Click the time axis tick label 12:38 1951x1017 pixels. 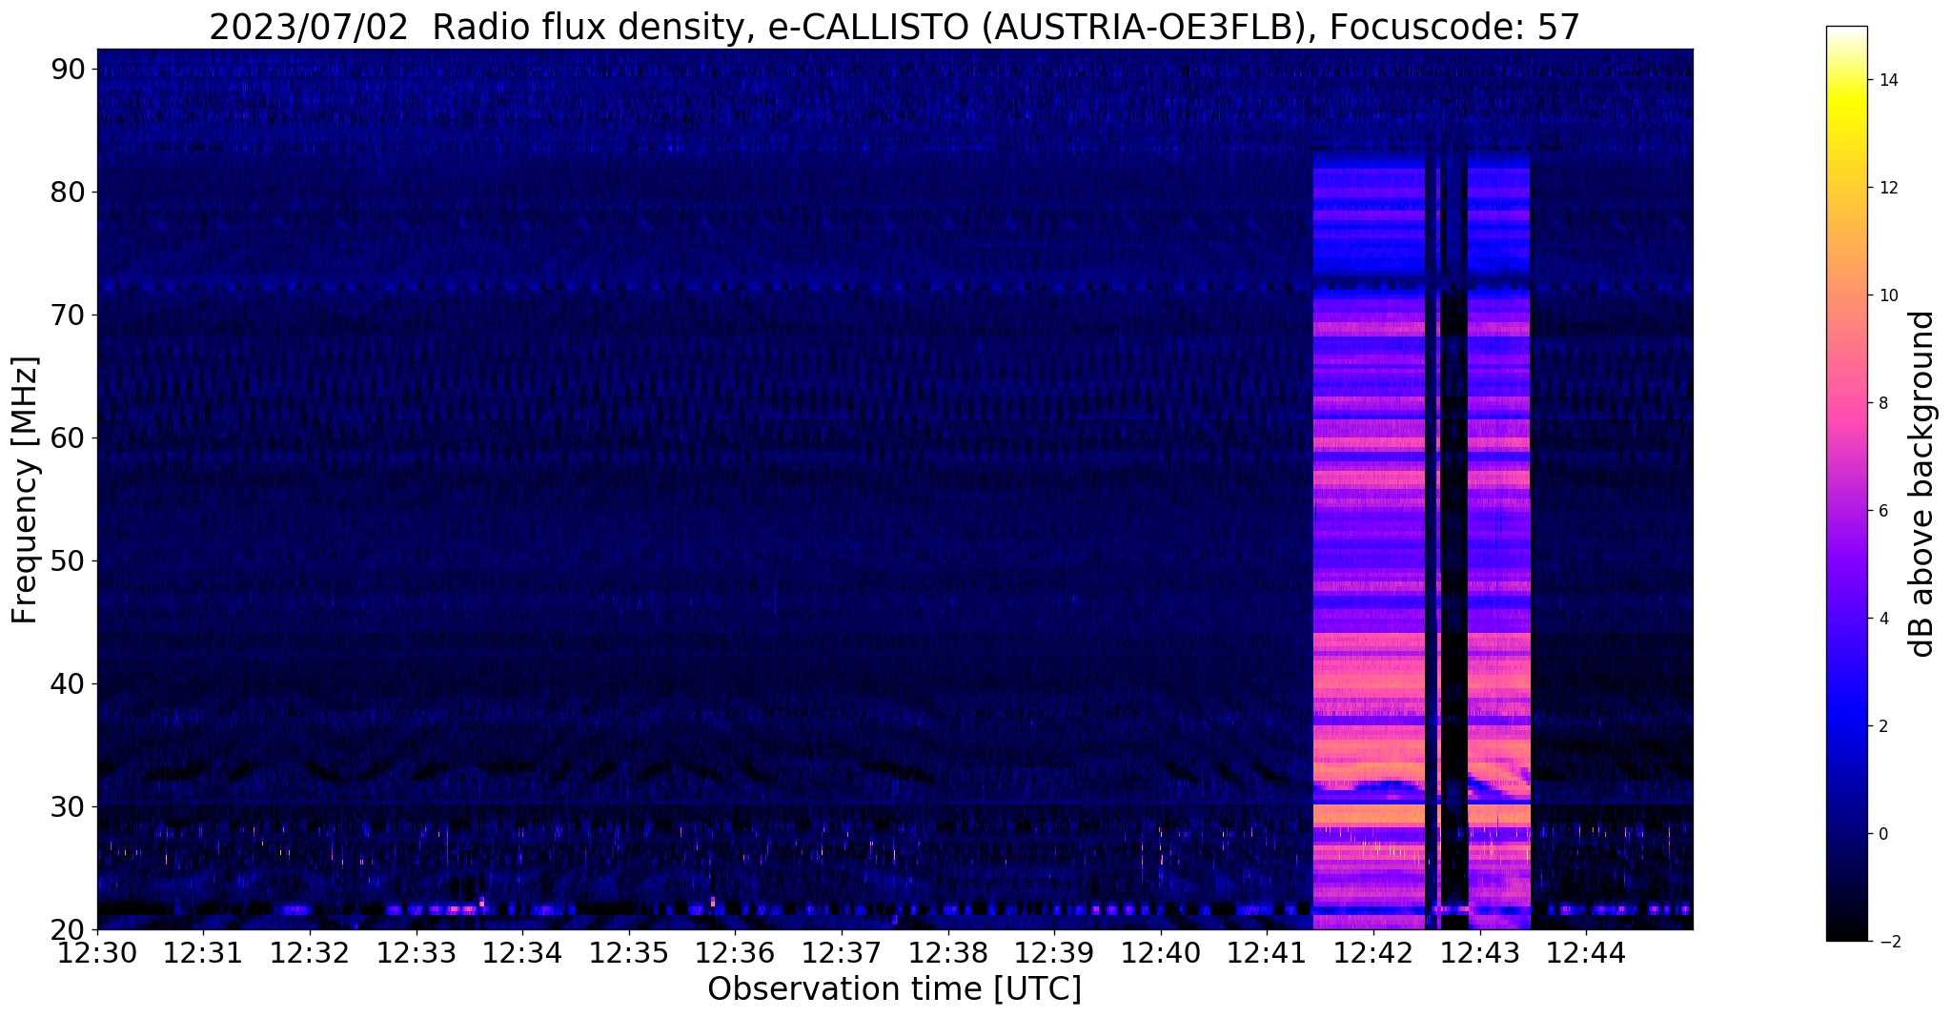coord(948,953)
